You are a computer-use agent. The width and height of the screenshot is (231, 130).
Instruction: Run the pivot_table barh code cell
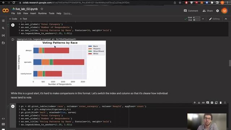click(x=13, y=106)
